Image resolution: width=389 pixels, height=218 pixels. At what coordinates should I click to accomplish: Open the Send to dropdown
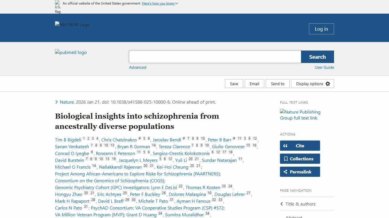277,83
